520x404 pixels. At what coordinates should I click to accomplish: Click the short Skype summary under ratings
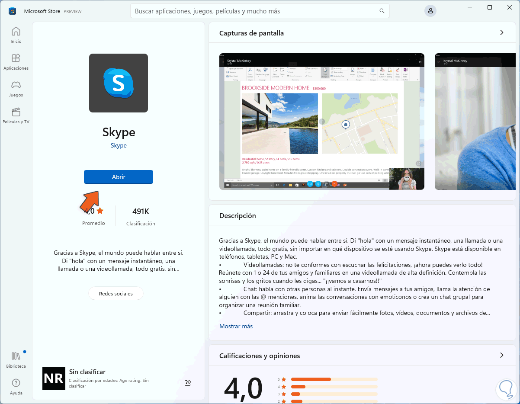click(x=119, y=261)
